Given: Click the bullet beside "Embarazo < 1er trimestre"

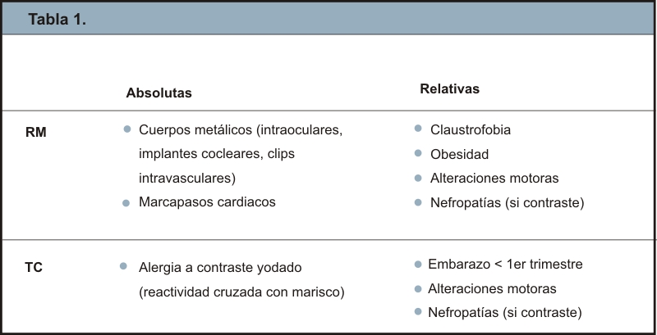Looking at the screenshot, I should [418, 265].
